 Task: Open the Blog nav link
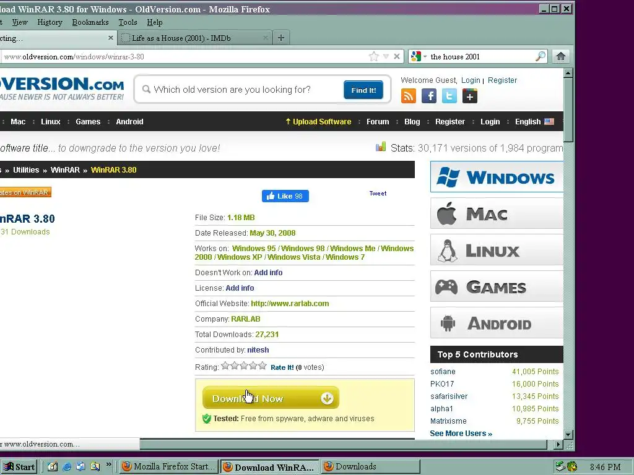412,122
